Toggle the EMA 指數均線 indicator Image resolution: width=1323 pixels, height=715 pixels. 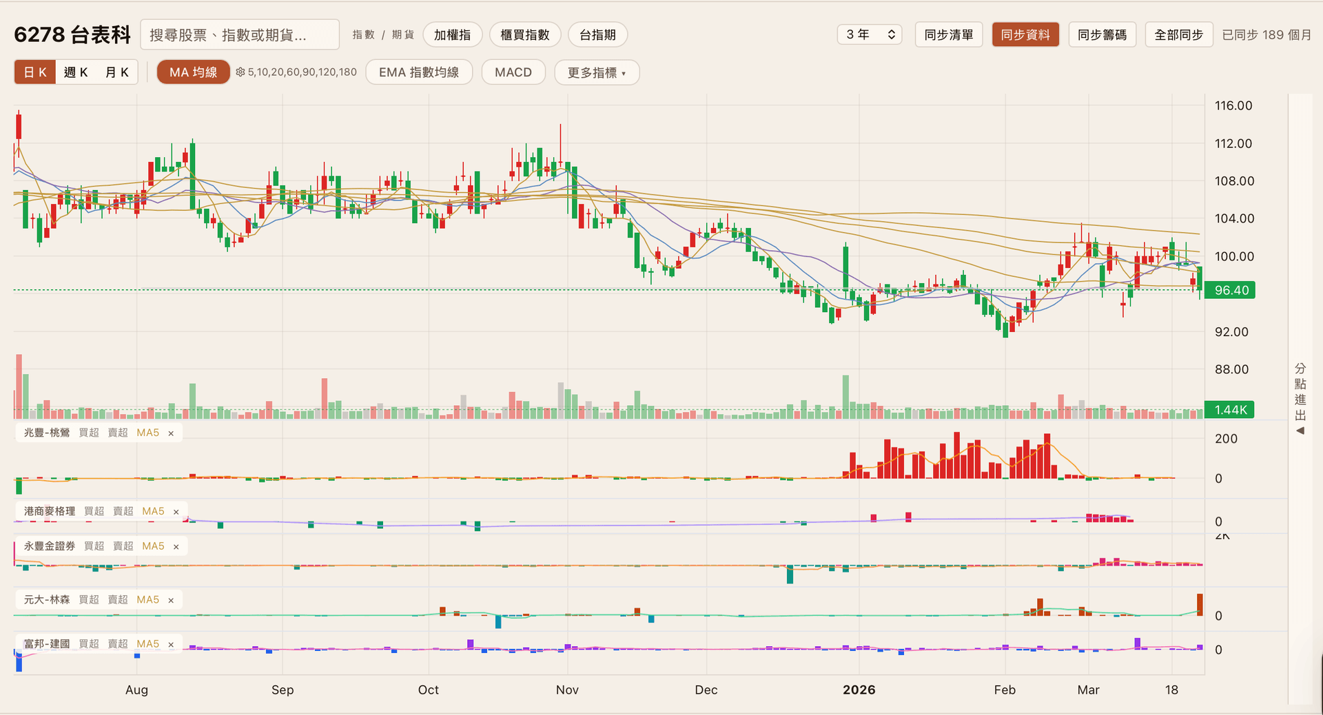(418, 72)
